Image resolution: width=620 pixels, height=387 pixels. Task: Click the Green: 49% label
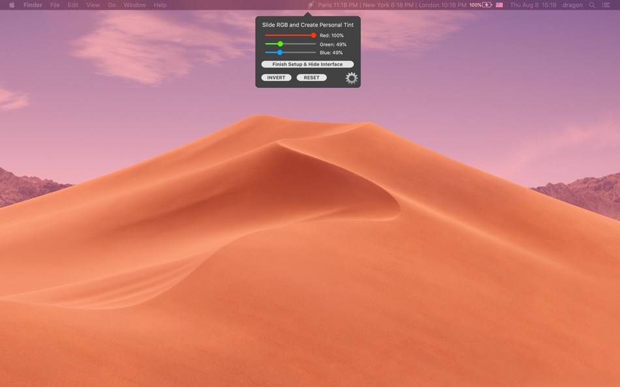333,44
